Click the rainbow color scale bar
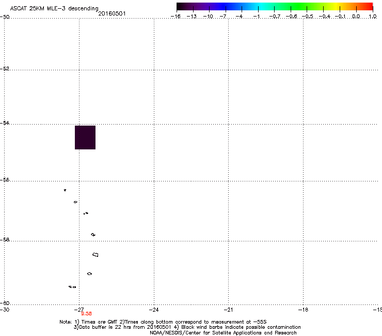The width and height of the screenshot is (382, 336). pyautogui.click(x=275, y=7)
